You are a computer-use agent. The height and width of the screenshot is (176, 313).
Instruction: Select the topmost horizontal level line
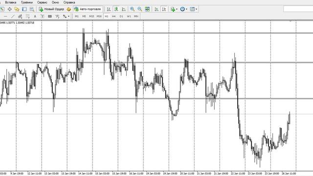156,33
